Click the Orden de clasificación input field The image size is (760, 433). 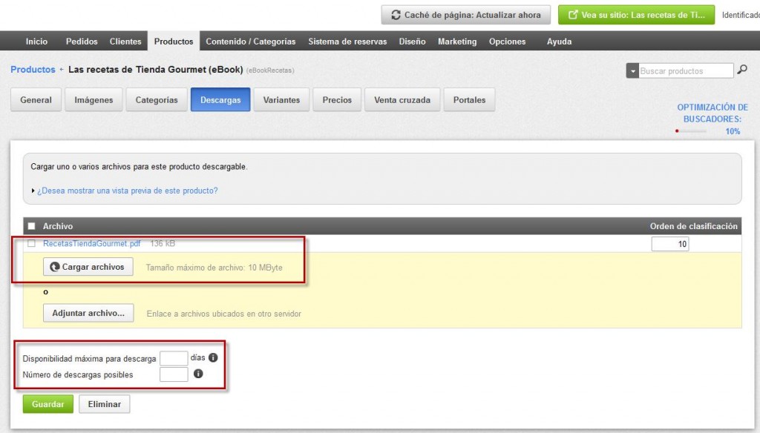[x=669, y=244]
